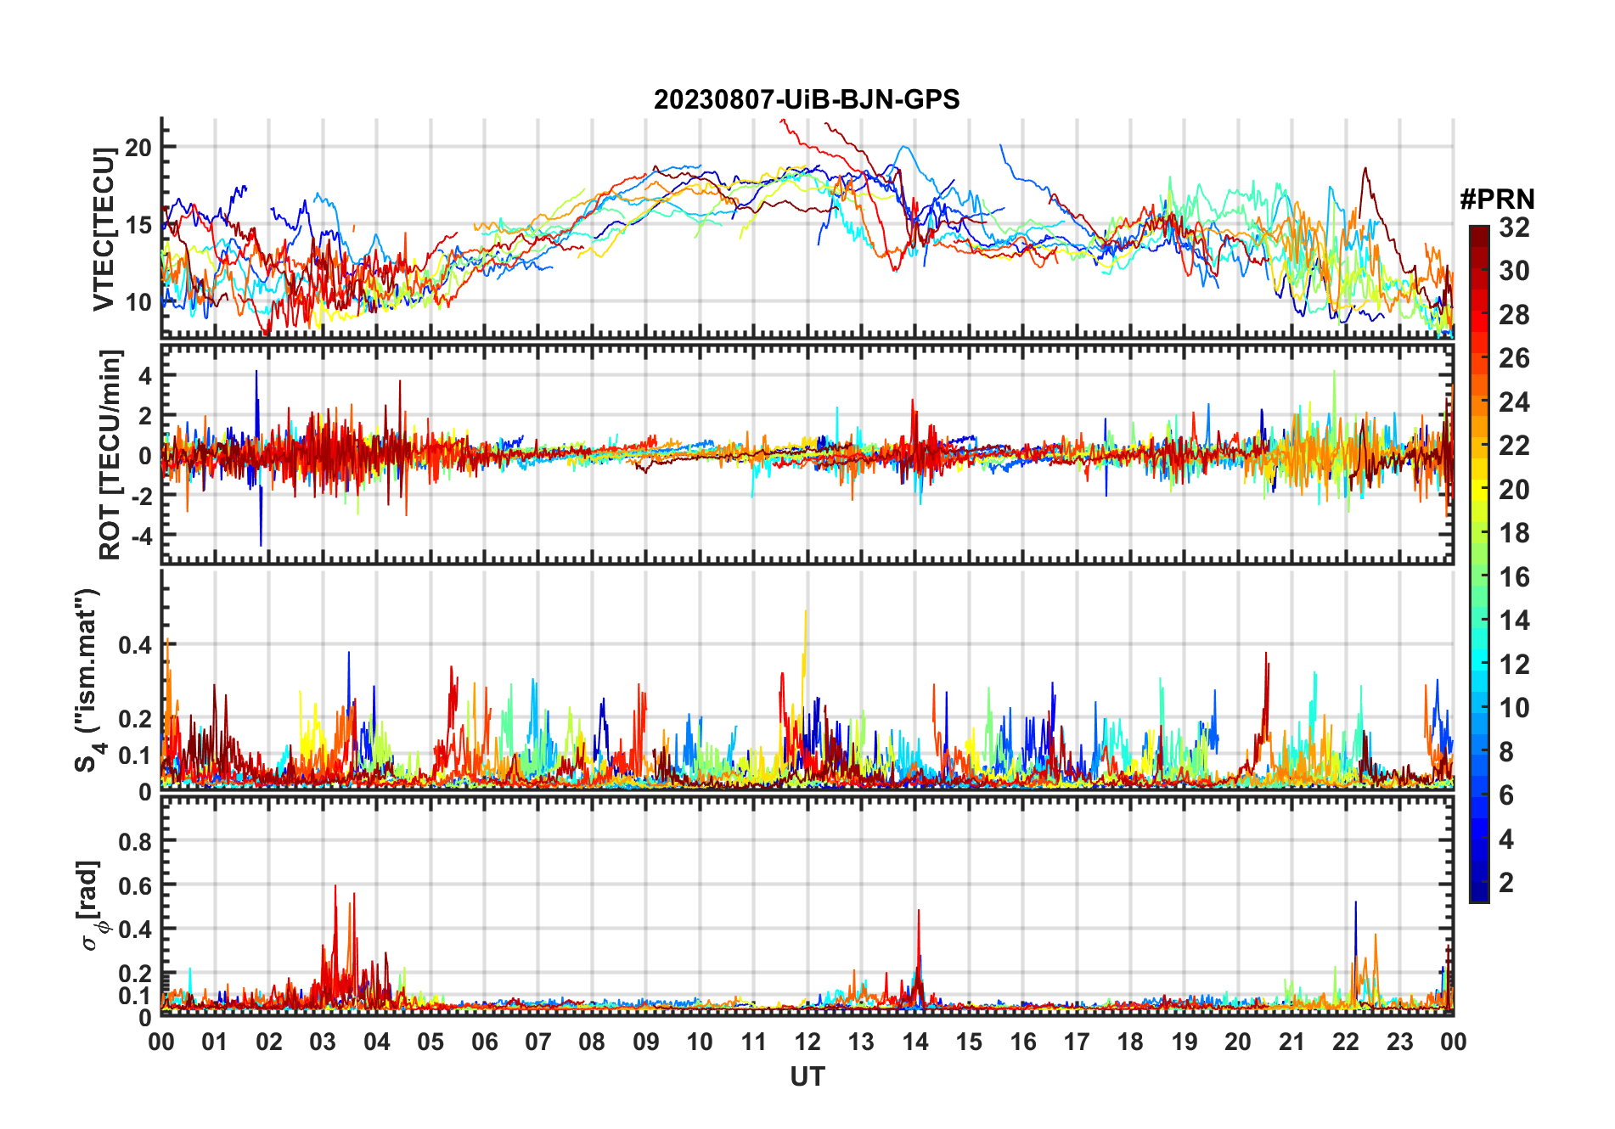The height and width of the screenshot is (1129, 1615).
Task: Click the VTEC[TECU] y-axis label
Action: click(x=104, y=229)
